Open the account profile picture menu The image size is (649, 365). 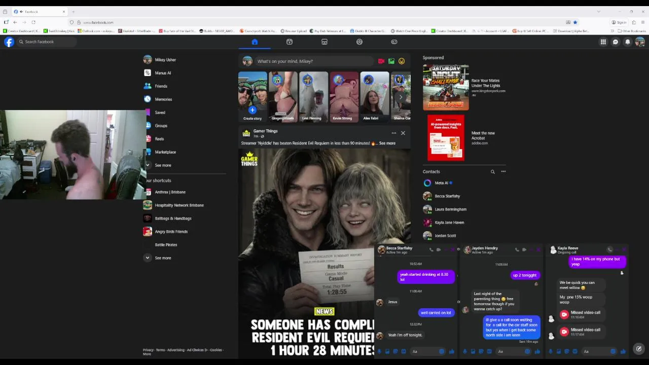[640, 42]
